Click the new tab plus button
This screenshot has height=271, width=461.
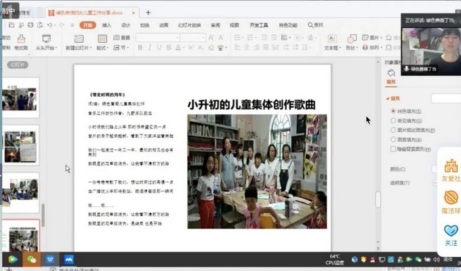click(x=148, y=12)
